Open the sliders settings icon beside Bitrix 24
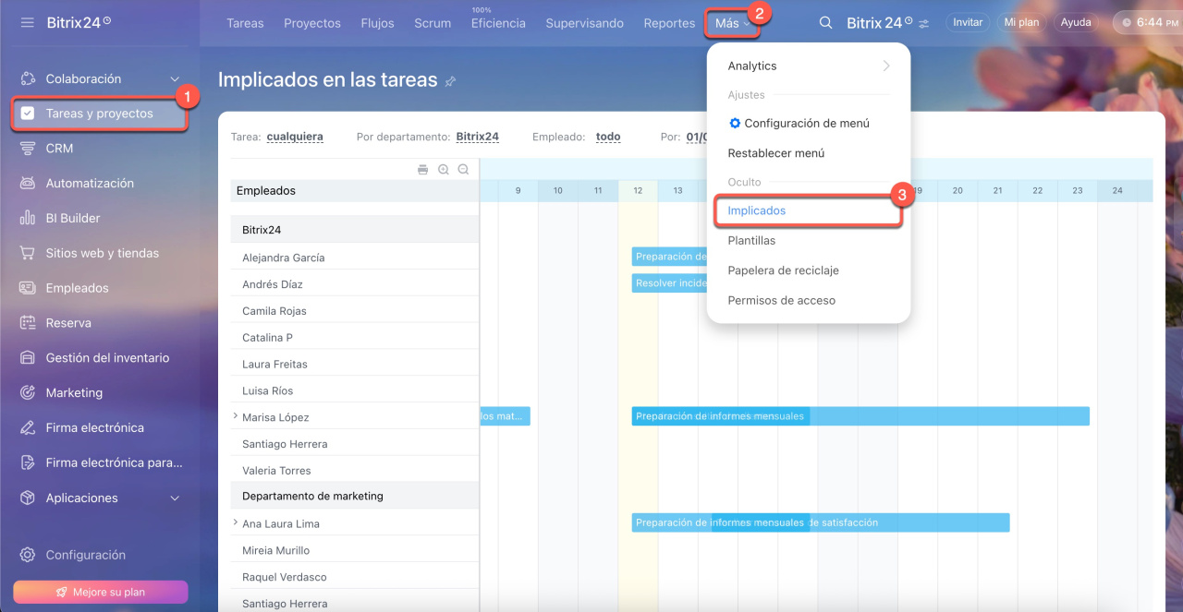Viewport: 1183px width, 612px height. point(924,23)
